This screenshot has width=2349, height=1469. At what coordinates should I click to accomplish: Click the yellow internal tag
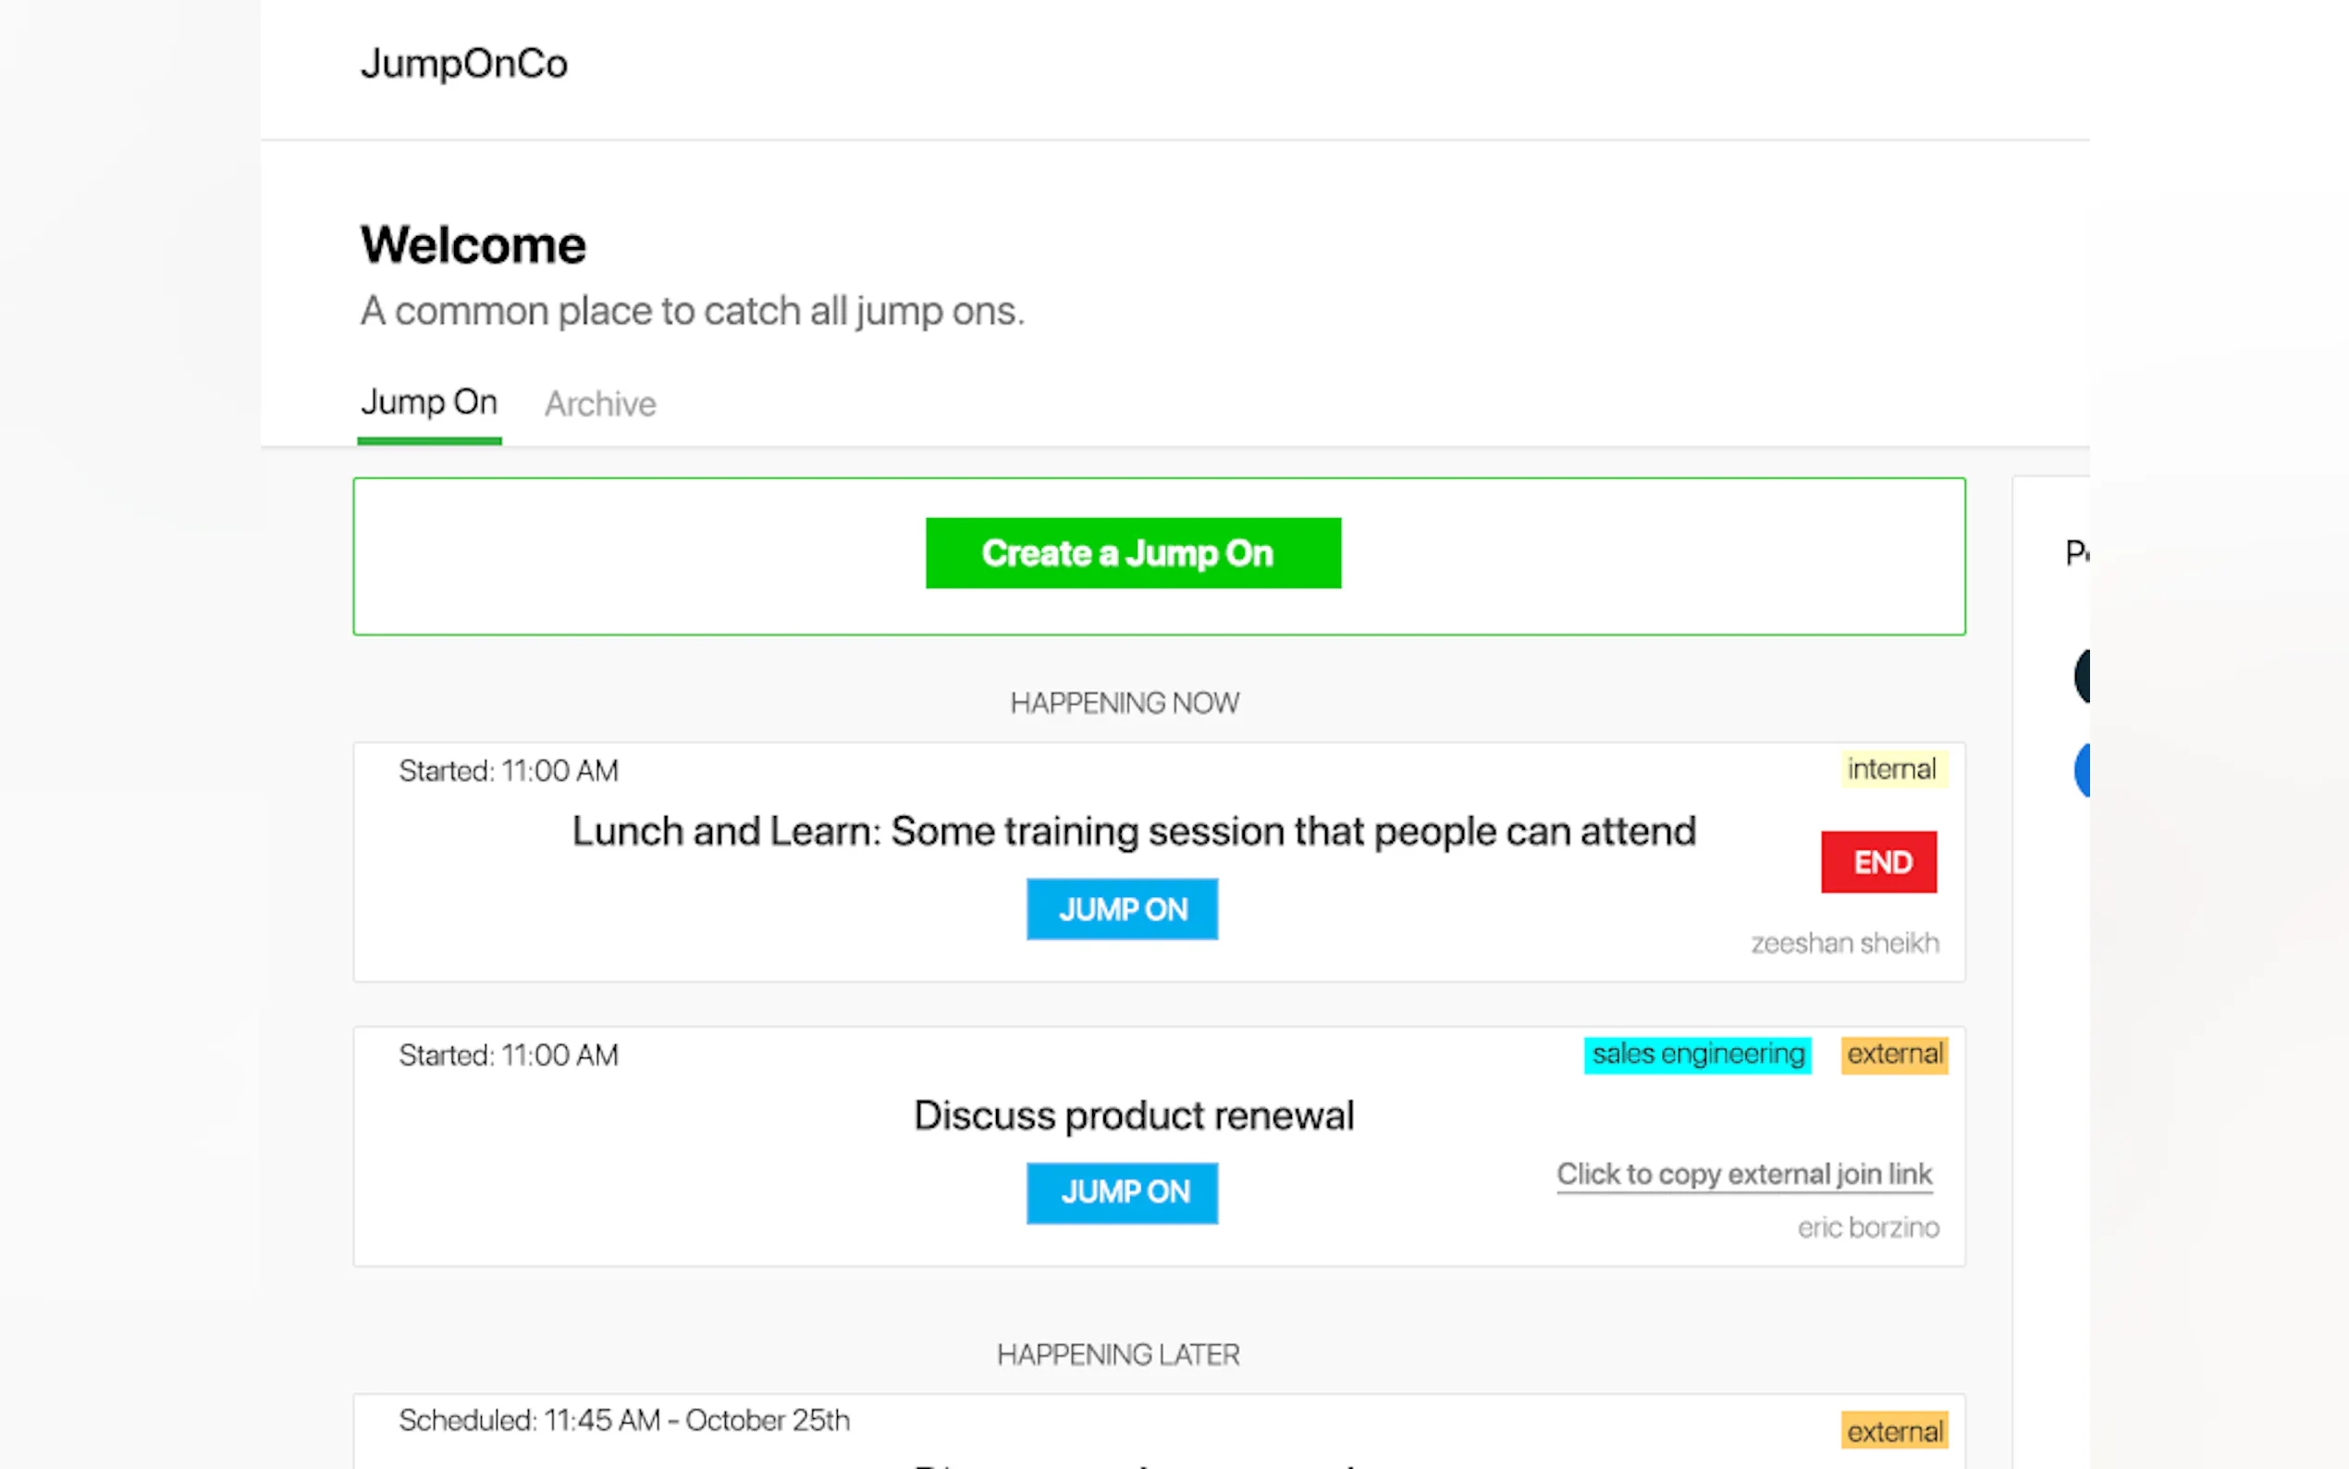1890,769
